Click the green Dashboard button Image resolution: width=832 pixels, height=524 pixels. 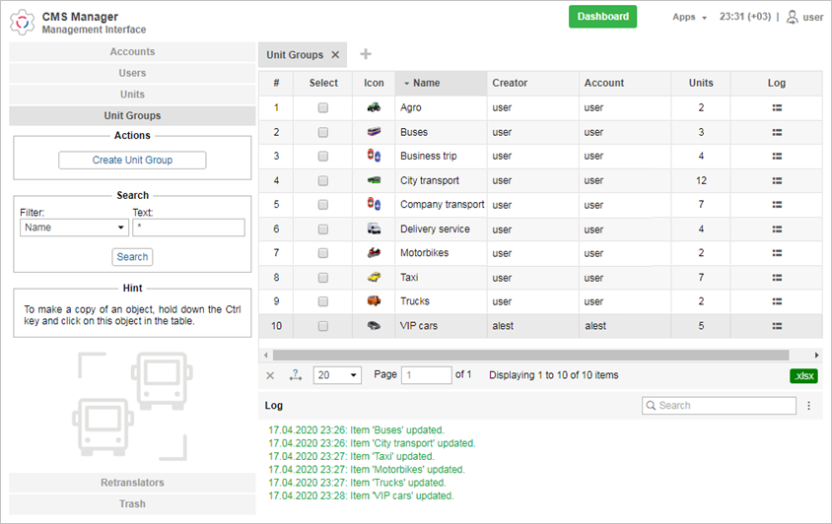coord(602,17)
